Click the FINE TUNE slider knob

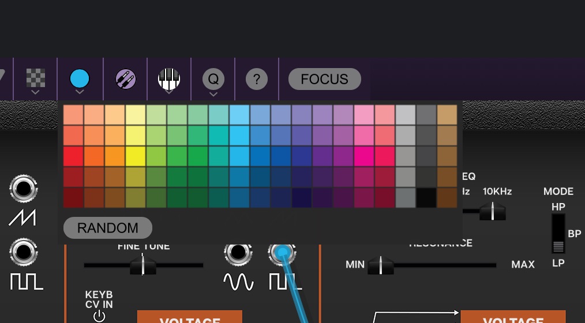pyautogui.click(x=142, y=266)
